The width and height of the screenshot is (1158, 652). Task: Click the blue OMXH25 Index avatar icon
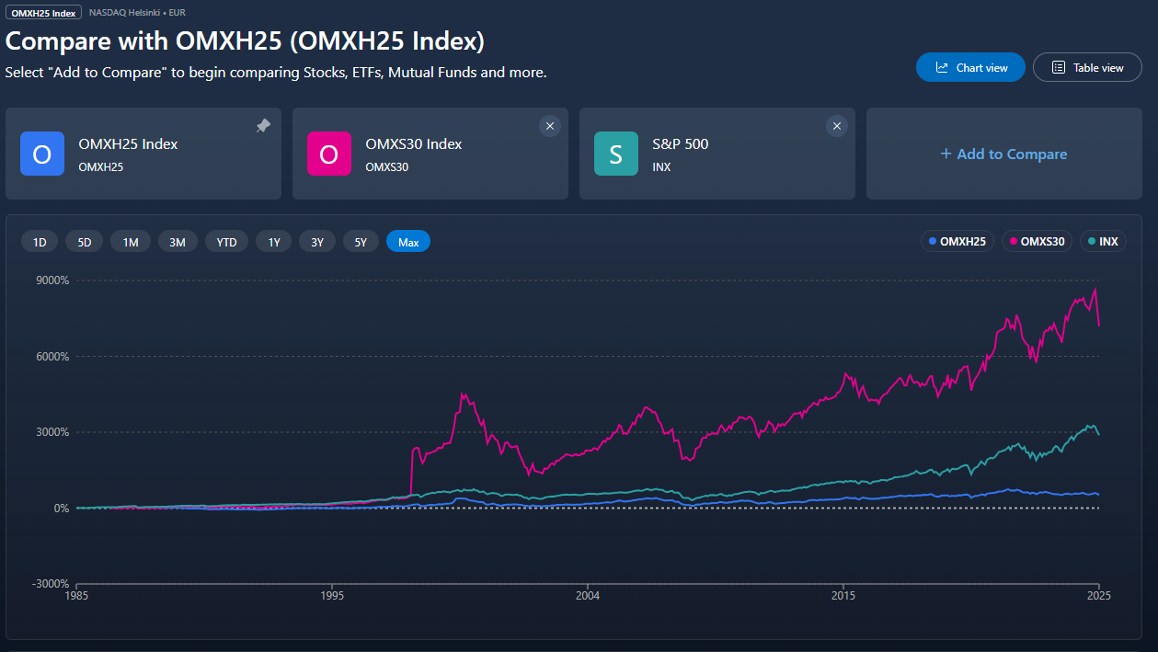[42, 154]
